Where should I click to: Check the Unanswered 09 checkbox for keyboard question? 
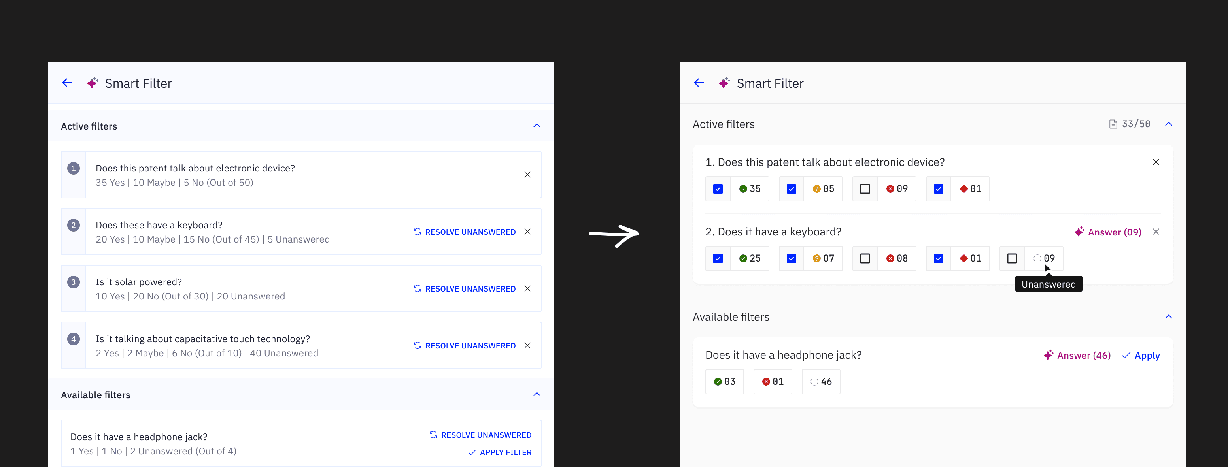(1012, 259)
